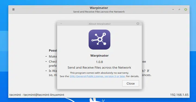Click the IP address 192.168.1.65
Screen dimensions: 196x102
(x=179, y=95)
